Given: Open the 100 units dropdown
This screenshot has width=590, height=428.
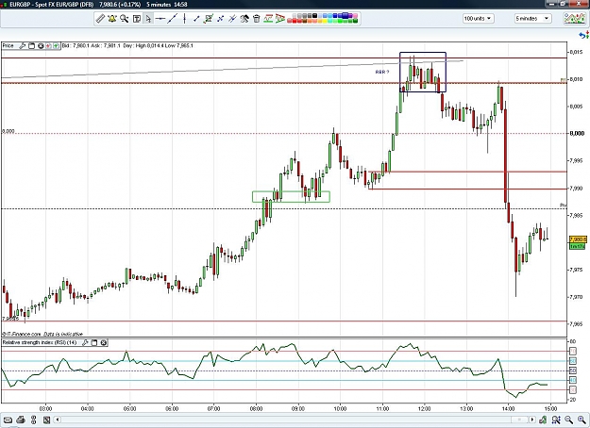Looking at the screenshot, I should click(479, 19).
